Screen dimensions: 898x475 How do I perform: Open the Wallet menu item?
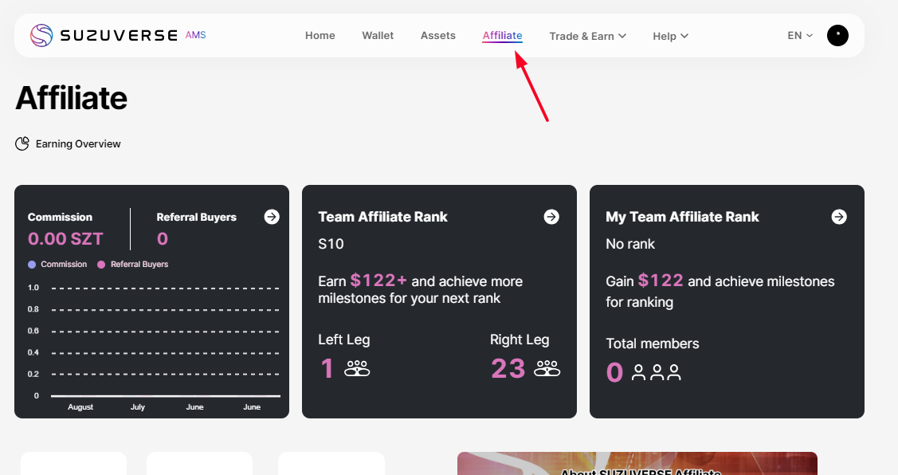(x=378, y=36)
